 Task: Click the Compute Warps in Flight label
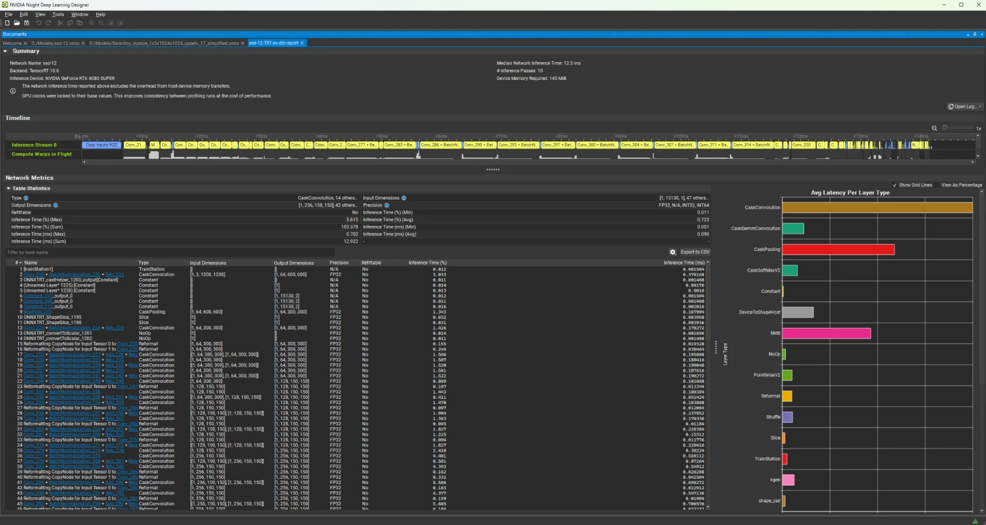(41, 154)
